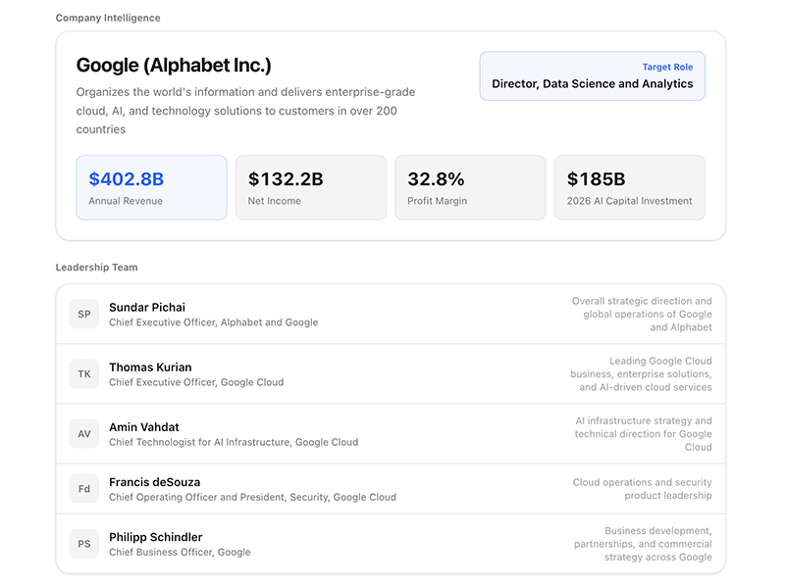Select the $132.2B Net Income card
Screen dimensions: 785x588
tap(311, 187)
